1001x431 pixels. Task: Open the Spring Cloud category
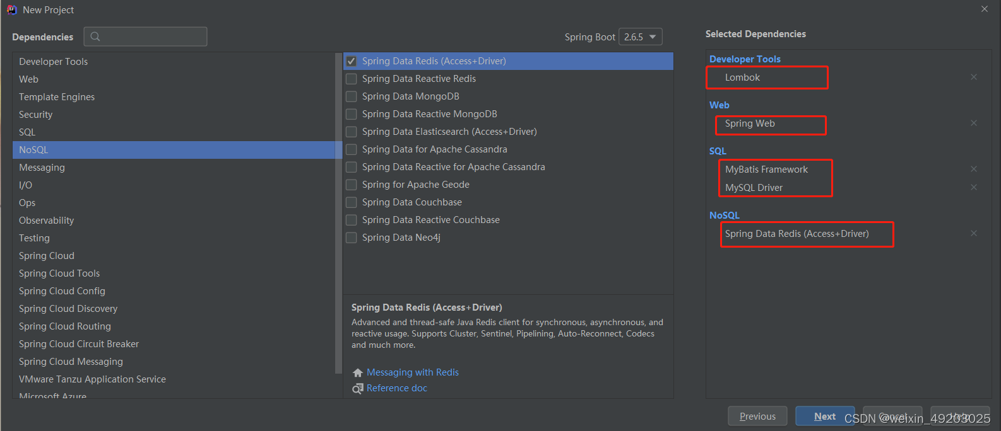(174, 256)
